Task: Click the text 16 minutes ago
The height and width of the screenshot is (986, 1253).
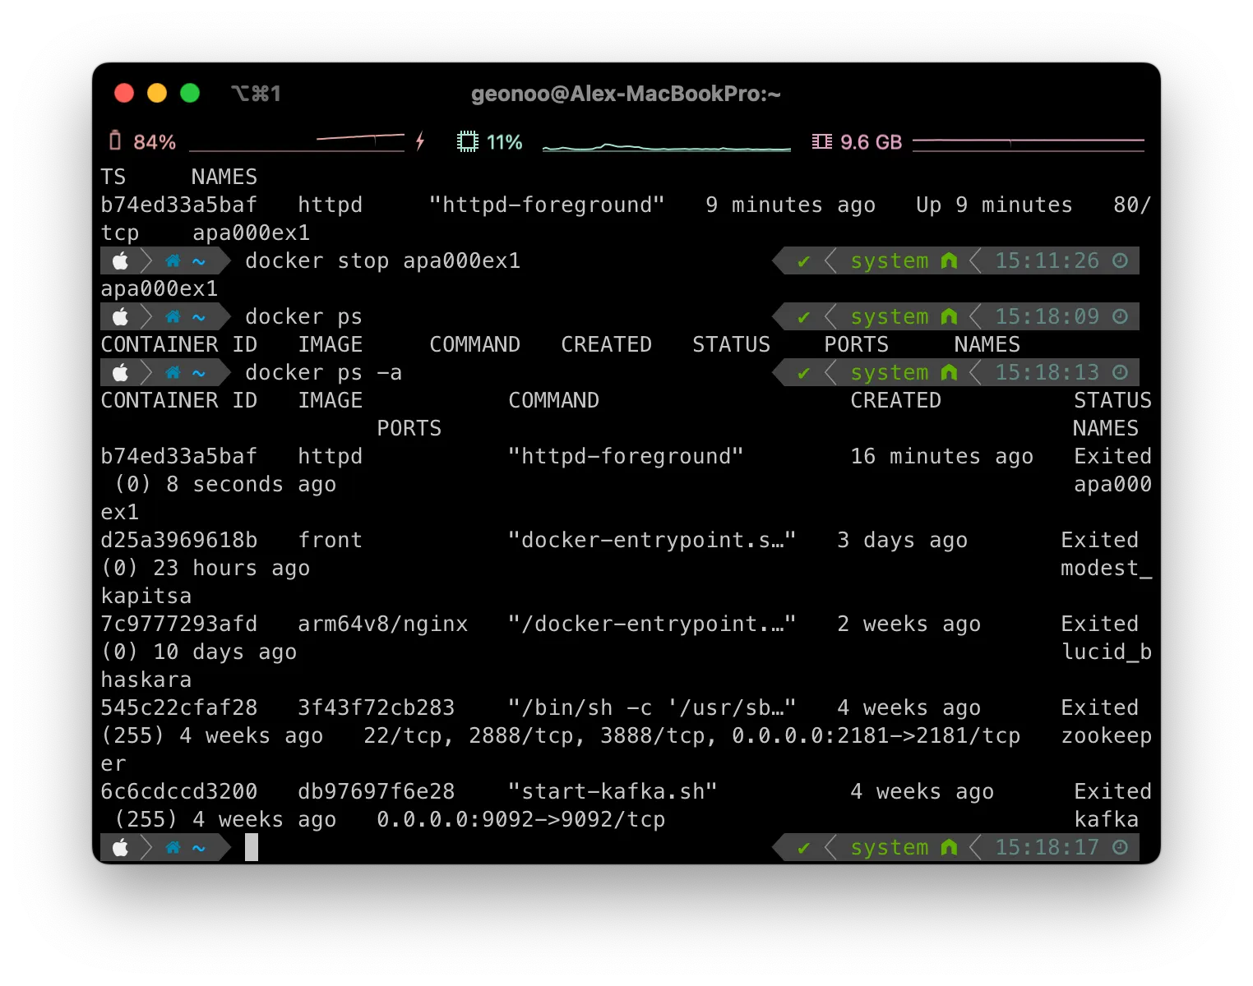Action: click(942, 457)
